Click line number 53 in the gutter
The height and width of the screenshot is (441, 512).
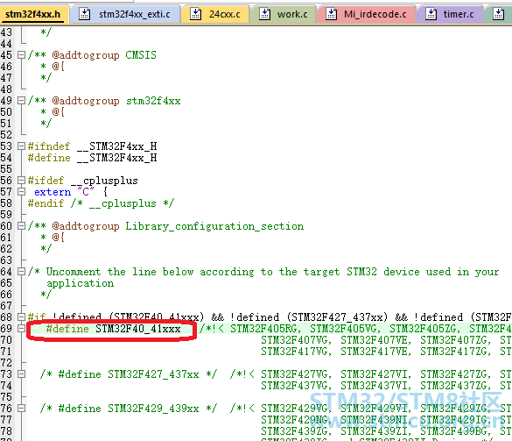tap(6, 146)
